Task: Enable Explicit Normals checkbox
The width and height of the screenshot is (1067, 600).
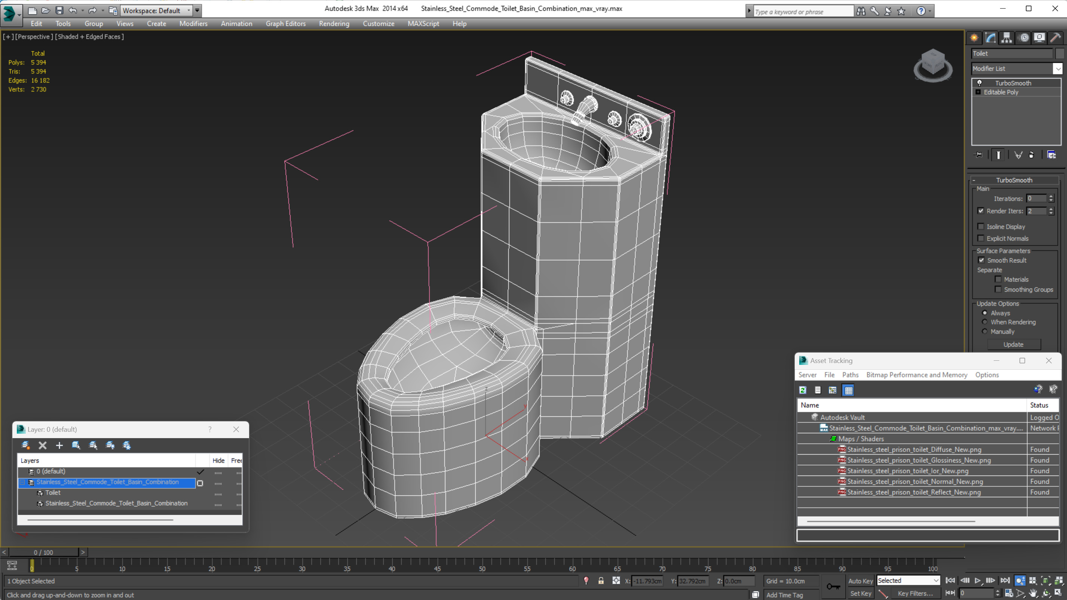Action: tap(981, 238)
